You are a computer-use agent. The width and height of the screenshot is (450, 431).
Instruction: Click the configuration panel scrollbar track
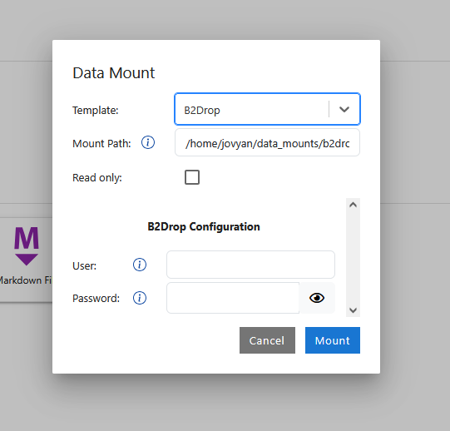[353, 257]
